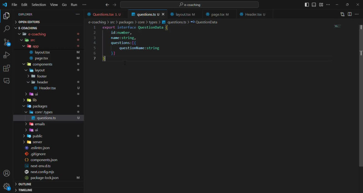Open the Manage gear icon
Viewport: 363px width, 193px height.
pyautogui.click(x=7, y=186)
